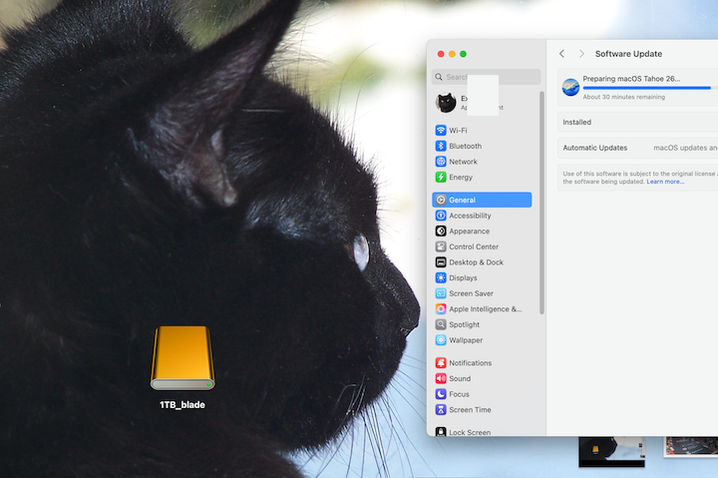Go back with the left chevron
The image size is (718, 478).
[561, 54]
